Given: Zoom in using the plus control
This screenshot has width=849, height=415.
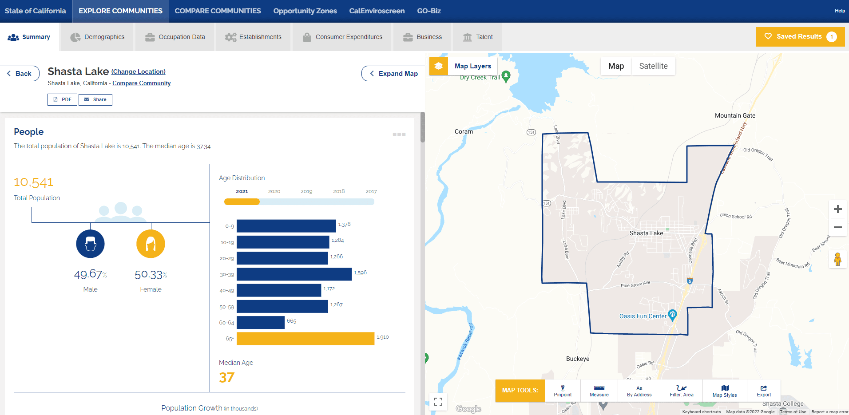Looking at the screenshot, I should coord(837,209).
